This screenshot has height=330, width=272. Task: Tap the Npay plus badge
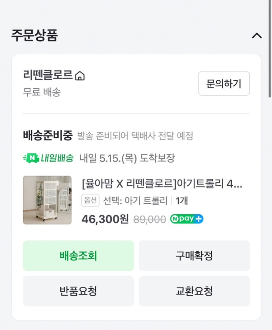click(x=187, y=219)
